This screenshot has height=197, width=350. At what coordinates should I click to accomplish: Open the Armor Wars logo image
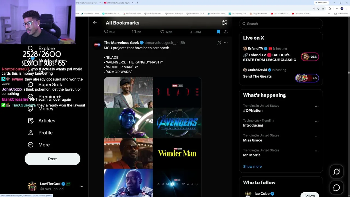(177, 183)
